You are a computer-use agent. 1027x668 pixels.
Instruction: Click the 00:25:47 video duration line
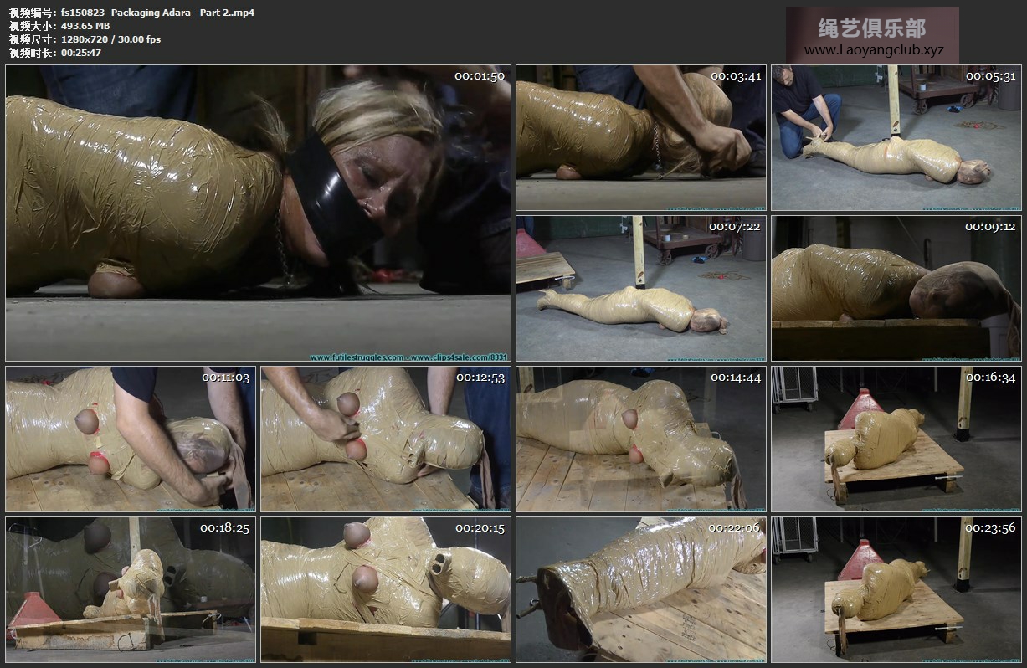(81, 53)
